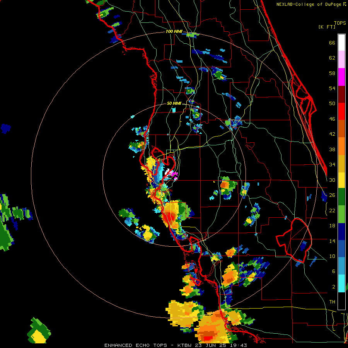
Task: Click the legend value 66
Action: coord(332,43)
